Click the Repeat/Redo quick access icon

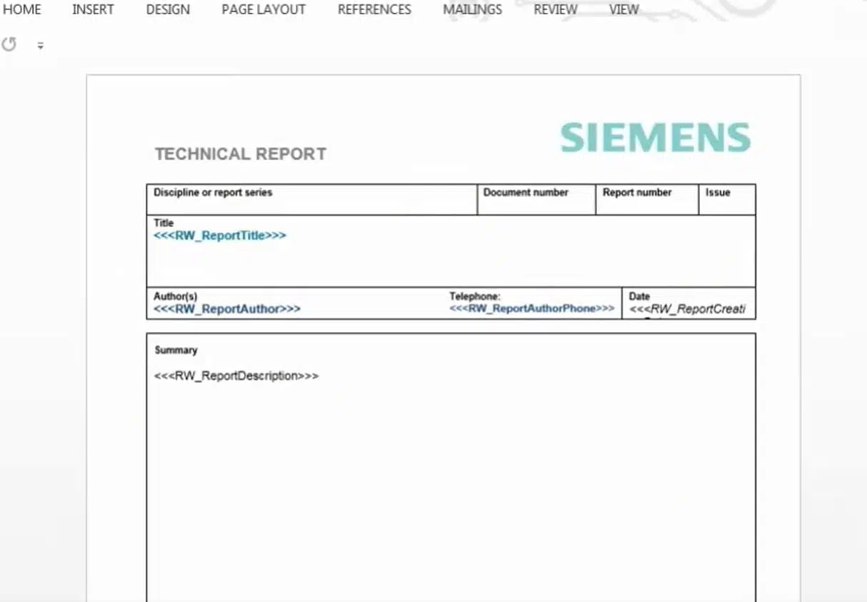tap(9, 45)
